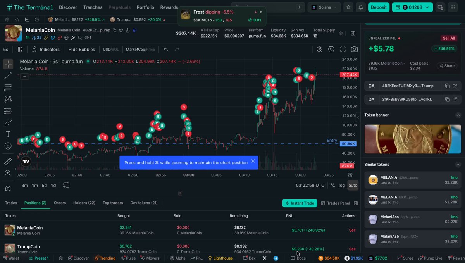
Task: Sell the MelaniaCoin position
Action: coord(352,230)
